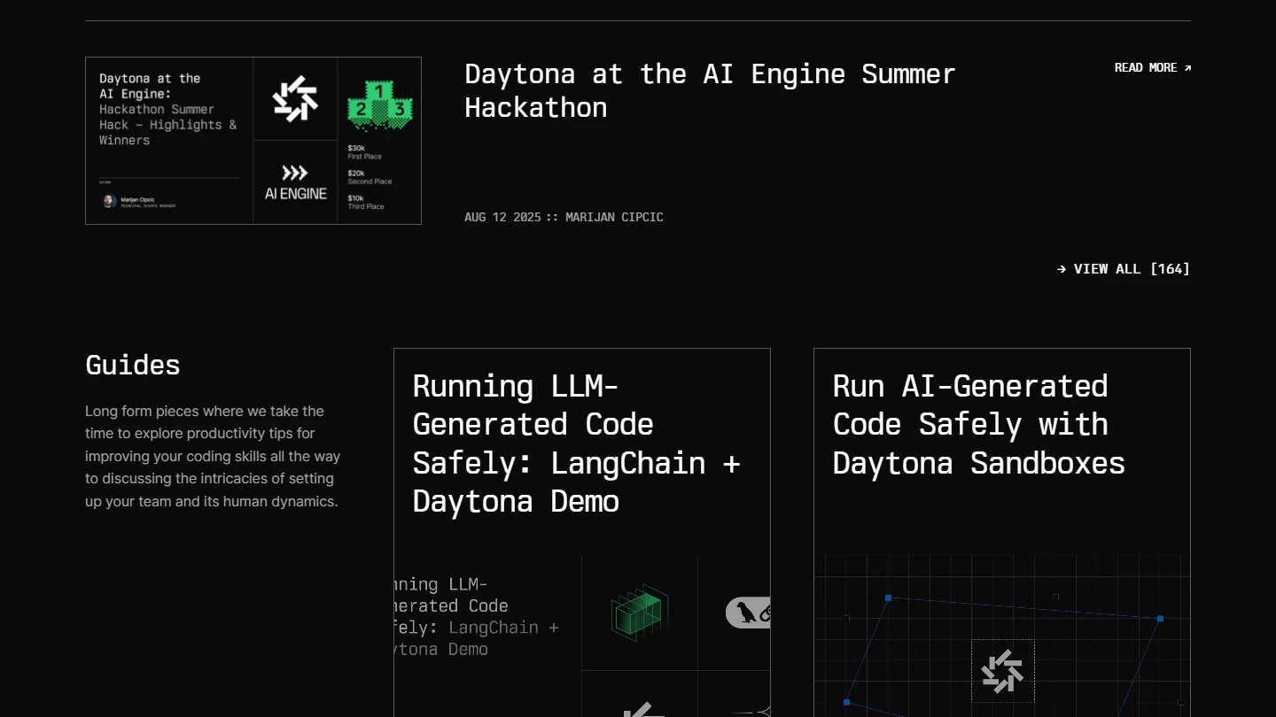
Task: Click the $30k First Place prize text
Action: click(x=363, y=151)
